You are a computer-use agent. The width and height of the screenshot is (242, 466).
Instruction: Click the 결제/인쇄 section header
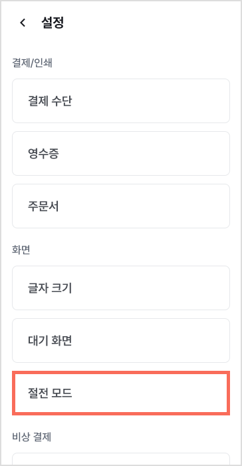tap(32, 63)
